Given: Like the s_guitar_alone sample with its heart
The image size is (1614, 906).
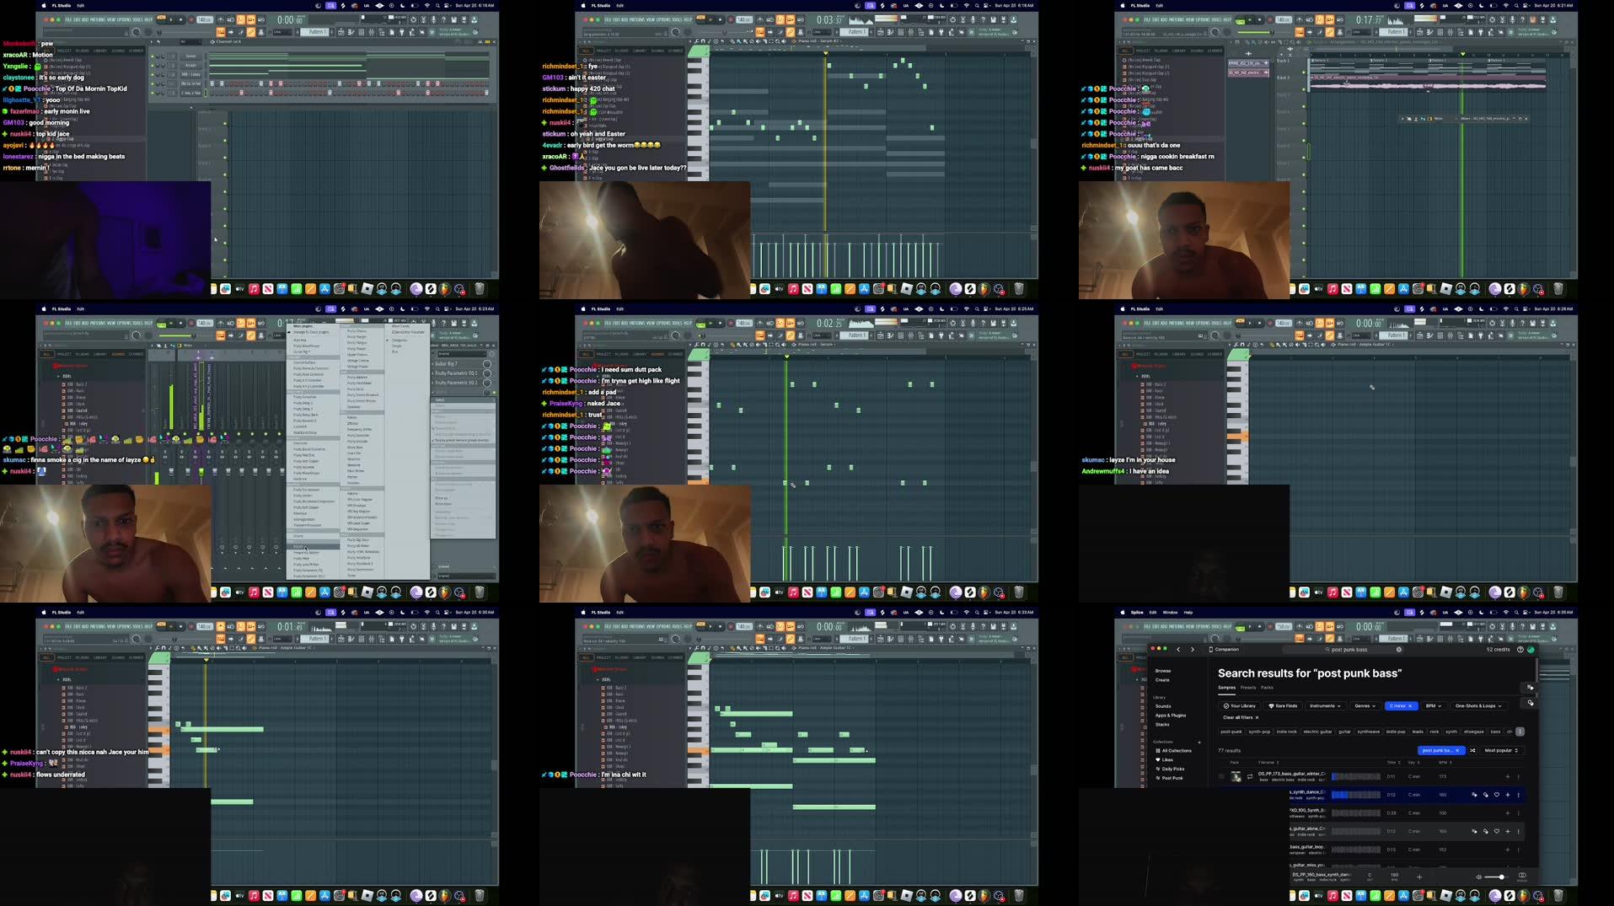Looking at the screenshot, I should [x=1496, y=832].
